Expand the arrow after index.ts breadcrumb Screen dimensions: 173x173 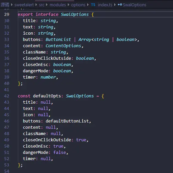pyautogui.click(x=115, y=5)
